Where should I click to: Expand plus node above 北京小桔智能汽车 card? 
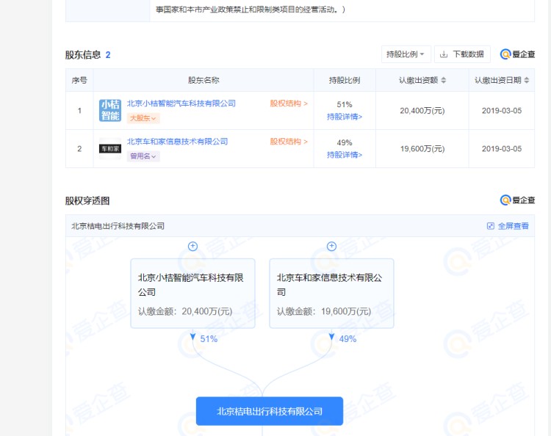coord(192,247)
